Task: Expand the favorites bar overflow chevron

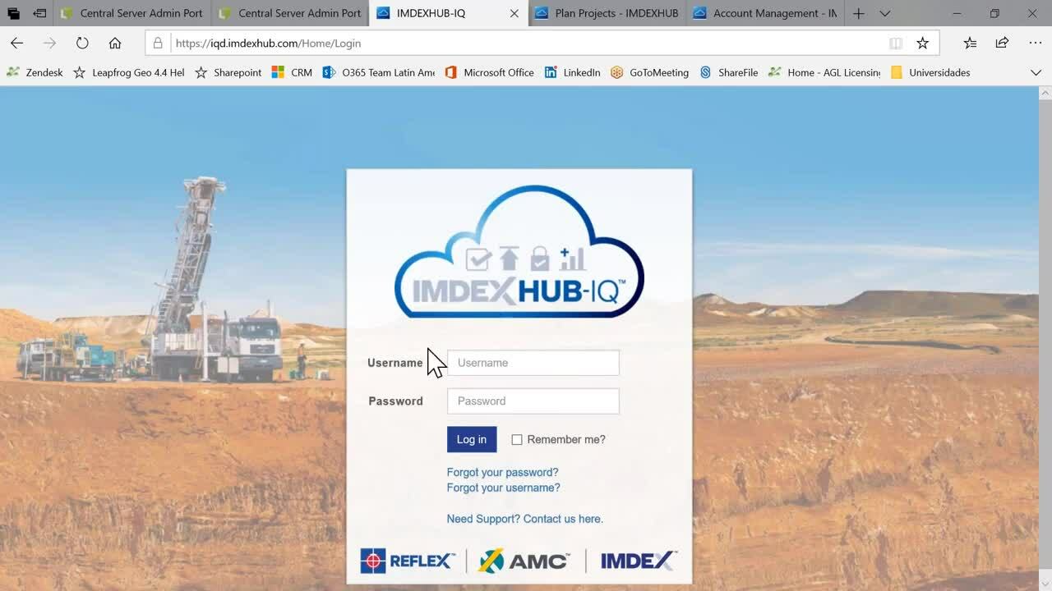Action: point(1036,72)
